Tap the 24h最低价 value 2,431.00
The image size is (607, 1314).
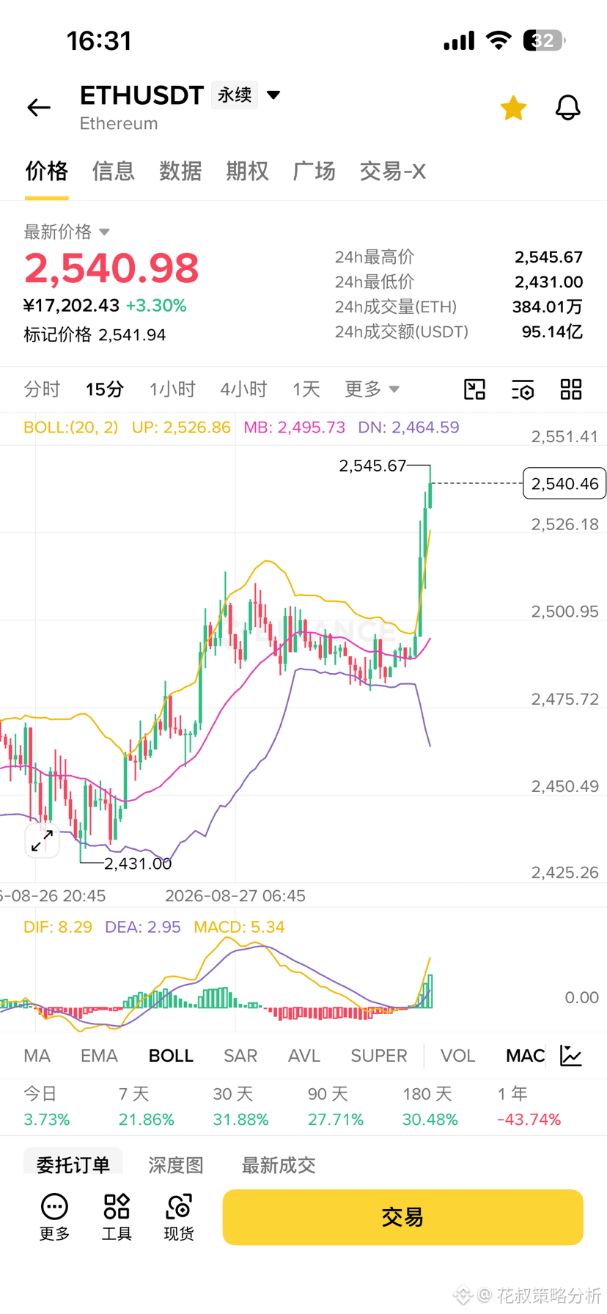548,282
